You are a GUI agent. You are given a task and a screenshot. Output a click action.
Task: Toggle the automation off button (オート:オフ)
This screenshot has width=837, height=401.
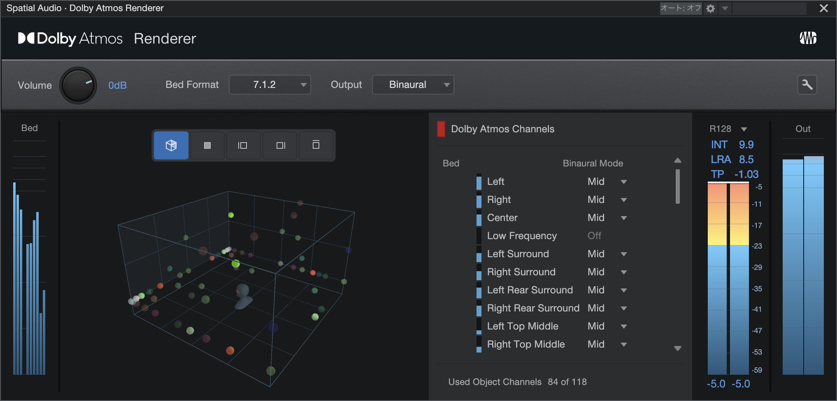(681, 8)
